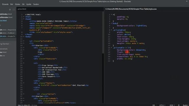Open the working files gear settings

click(x=10, y=10)
